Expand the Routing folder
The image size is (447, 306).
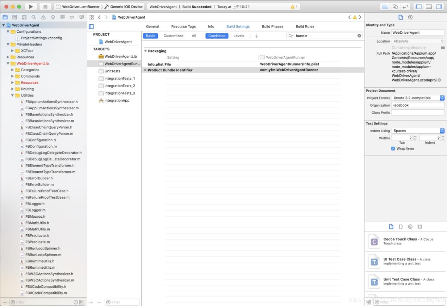point(13,89)
